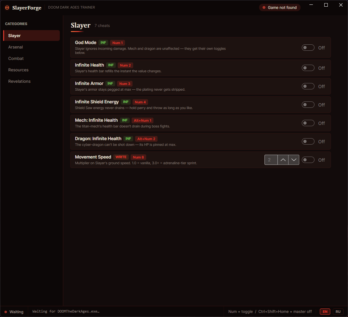This screenshot has width=348, height=317.
Task: Increase Movement Speed with up arrow
Action: [x=283, y=160]
